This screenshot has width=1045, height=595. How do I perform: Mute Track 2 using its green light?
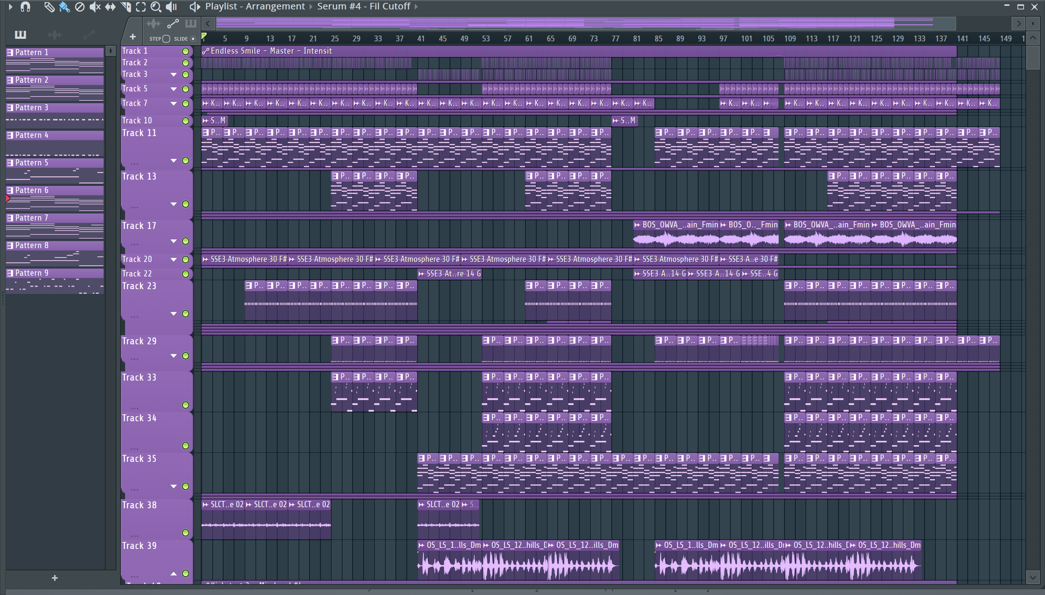[x=185, y=63]
